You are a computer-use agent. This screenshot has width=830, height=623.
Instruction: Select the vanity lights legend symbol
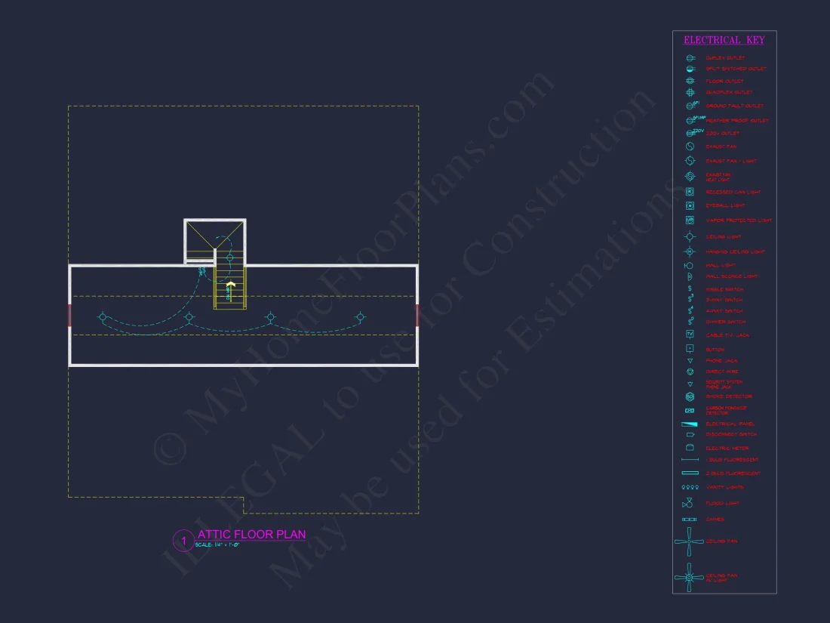tap(689, 487)
